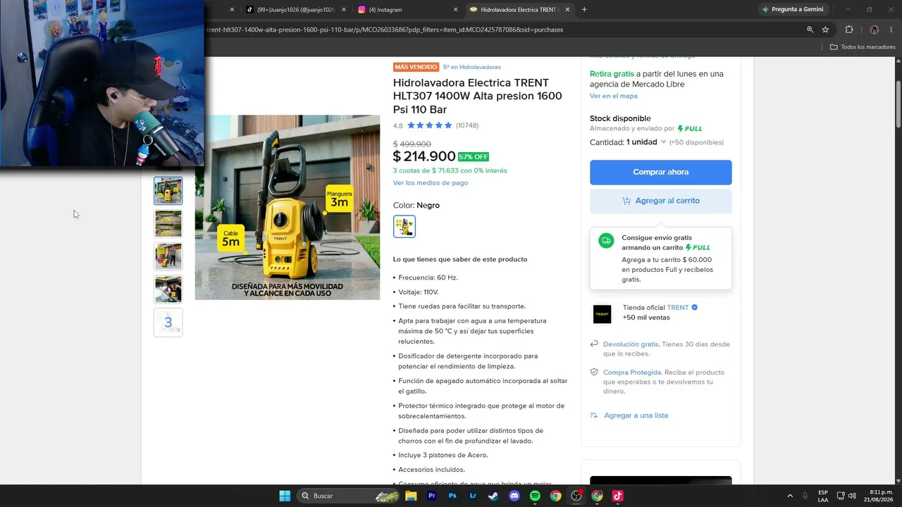
Task: Open the main yellow pressure washer image
Action: point(288,207)
